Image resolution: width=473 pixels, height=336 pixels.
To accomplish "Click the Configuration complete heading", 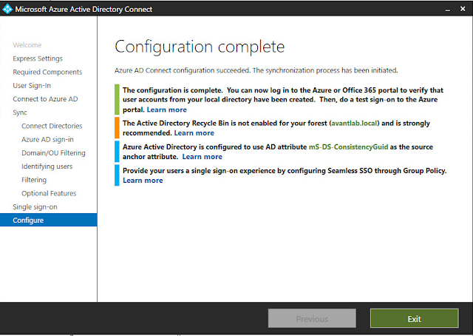I will coord(200,47).
